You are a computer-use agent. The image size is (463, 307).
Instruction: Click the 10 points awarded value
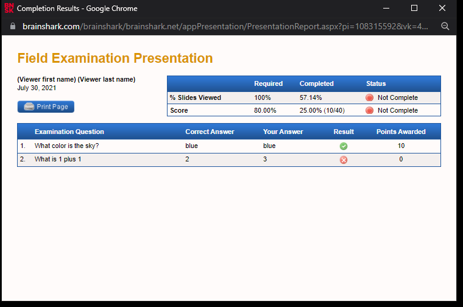[x=401, y=146]
